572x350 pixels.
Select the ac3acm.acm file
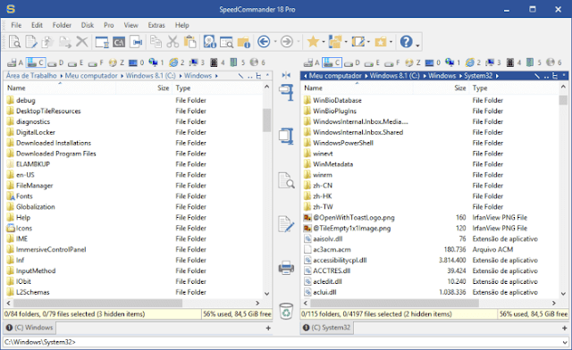pos(332,249)
